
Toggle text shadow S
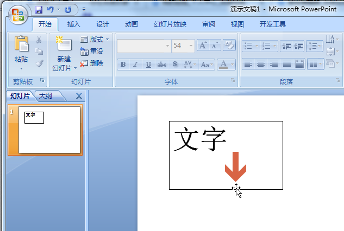click(x=175, y=65)
